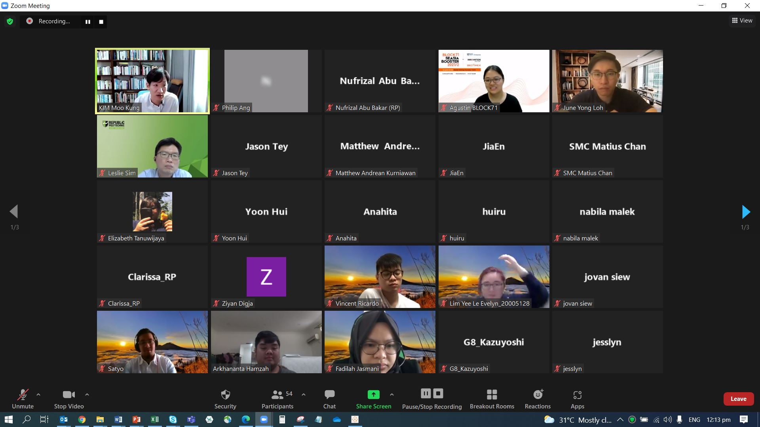Screen dimensions: 760x427
Task: Go to next gallery page arrow
Action: coord(746,212)
